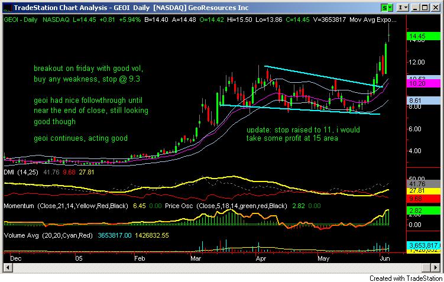
Task: Click the 'Momentum (Close,21,14,Yellow,Red,Black)' label
Action: [66, 206]
